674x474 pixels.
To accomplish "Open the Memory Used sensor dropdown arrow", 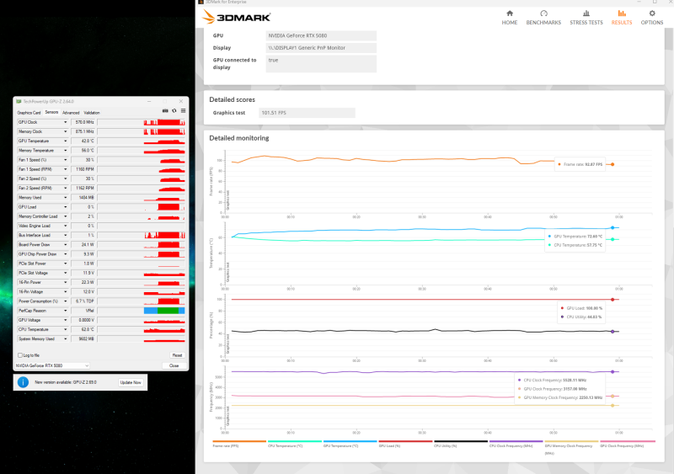I will coord(66,198).
